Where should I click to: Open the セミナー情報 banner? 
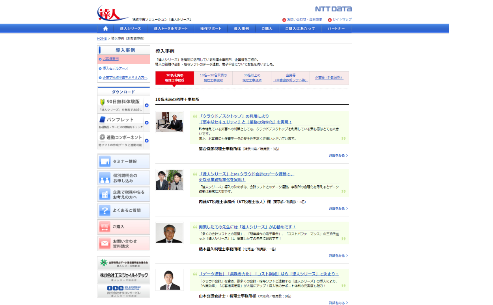point(124,161)
